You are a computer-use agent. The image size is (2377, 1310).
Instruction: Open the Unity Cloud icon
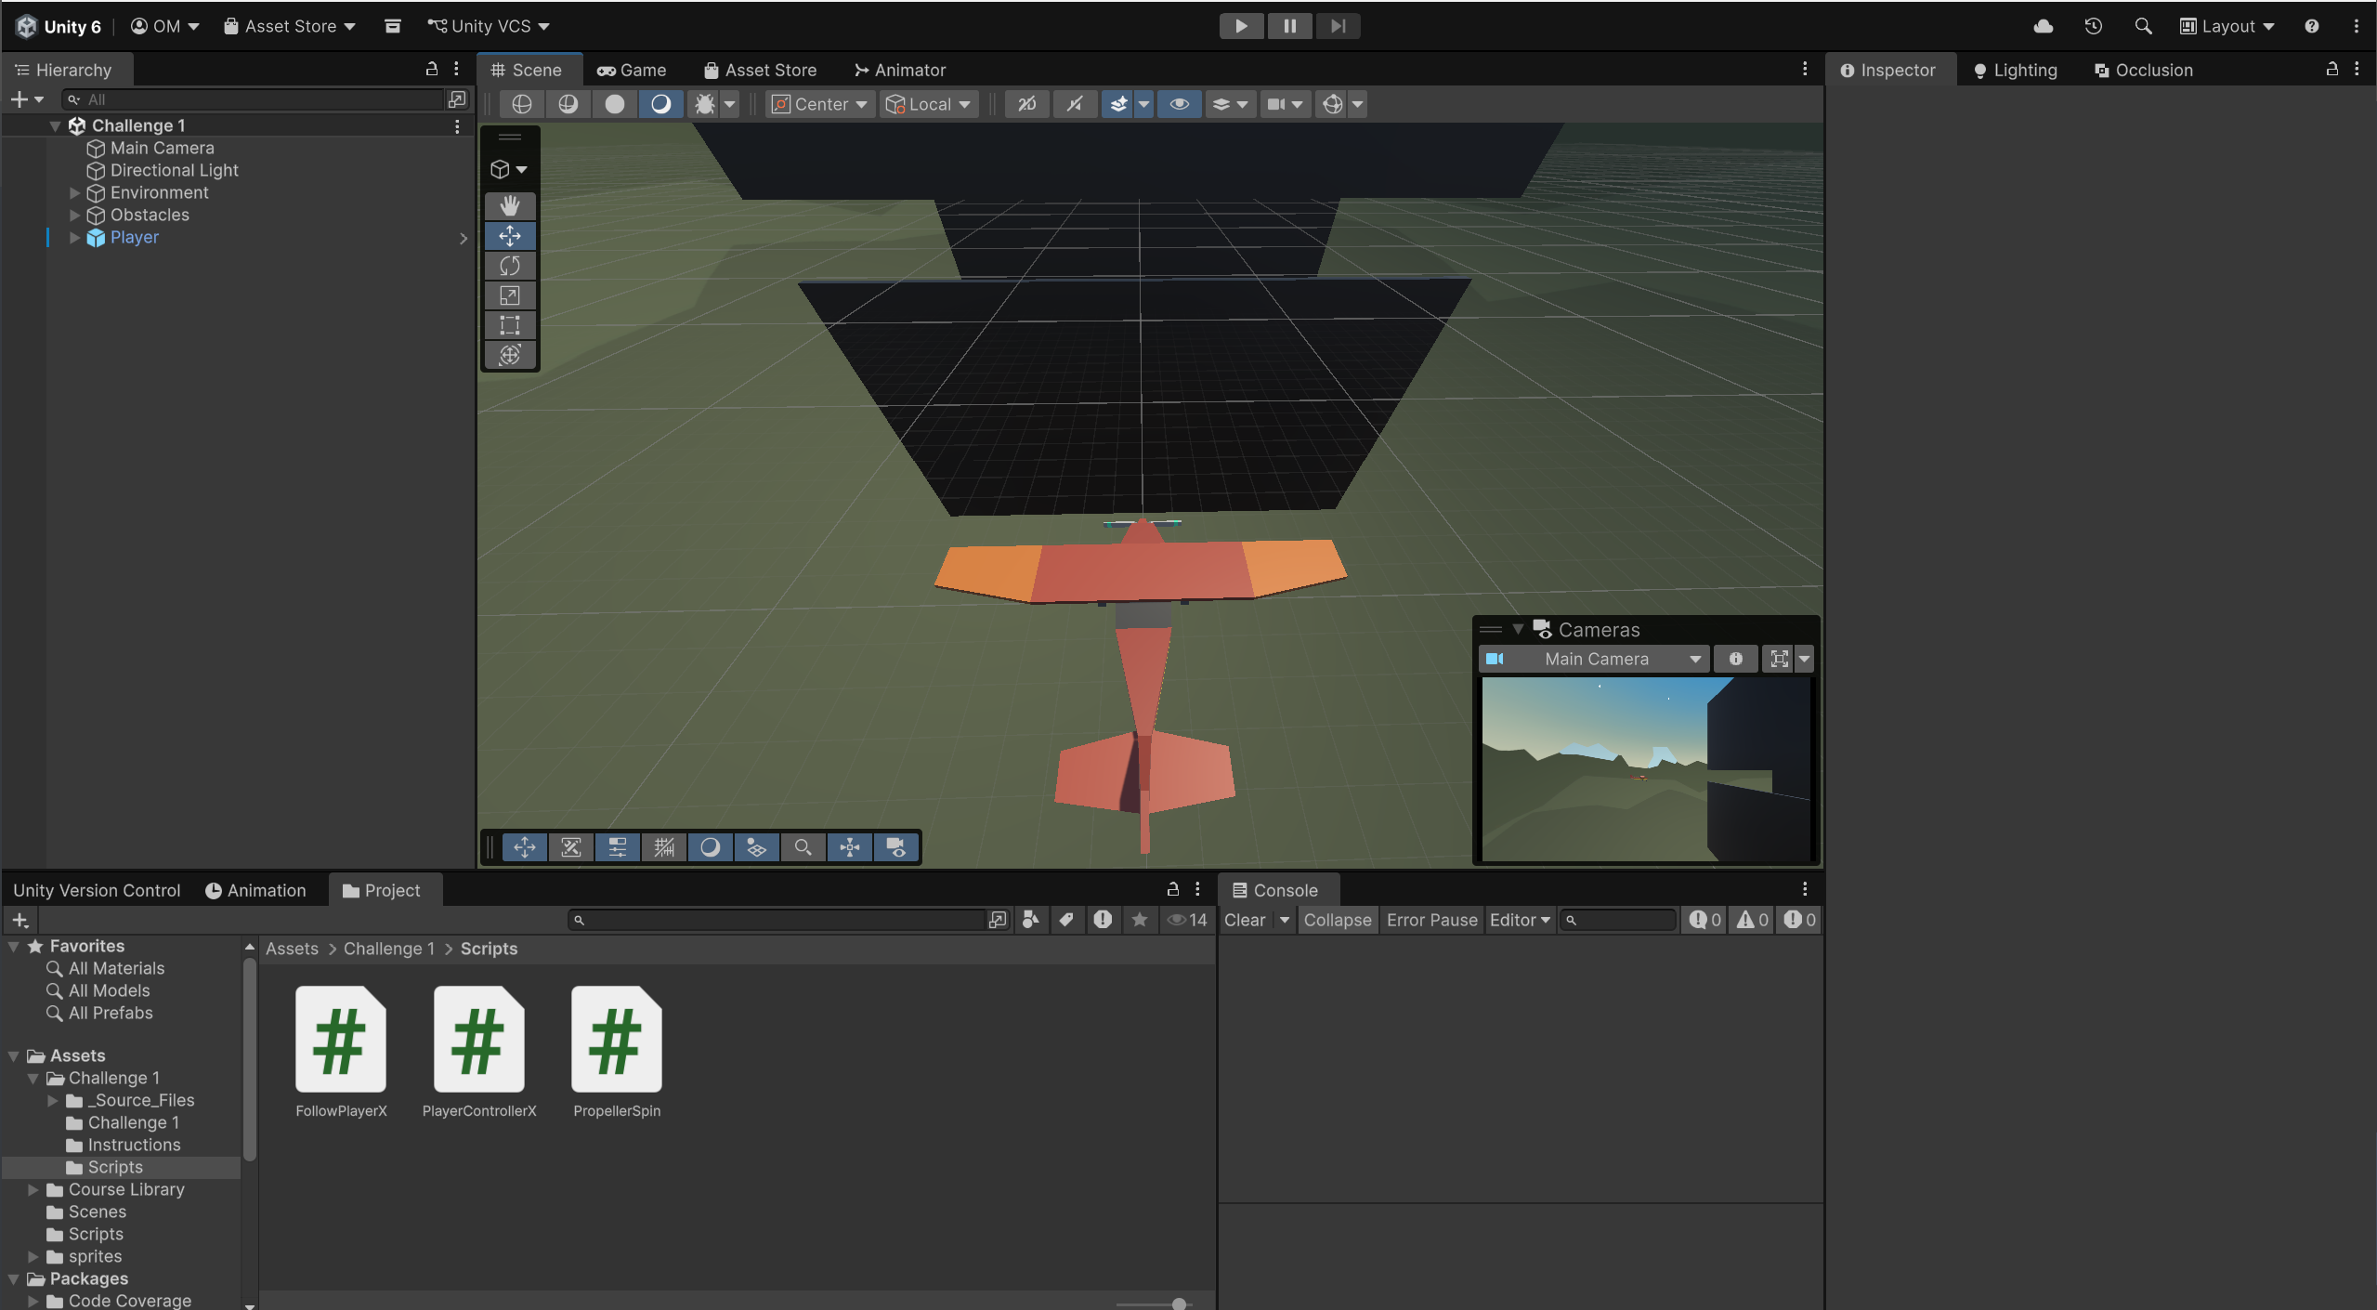tap(2043, 26)
